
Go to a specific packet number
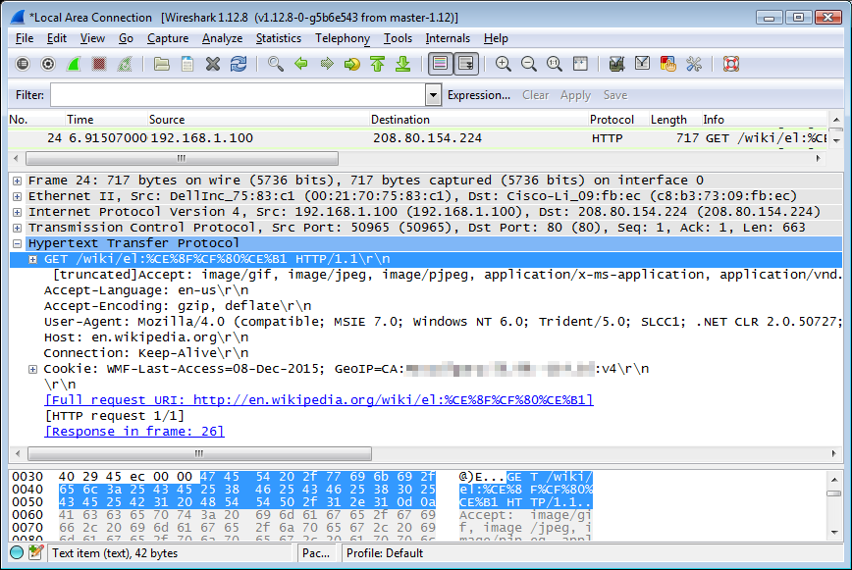pos(352,64)
